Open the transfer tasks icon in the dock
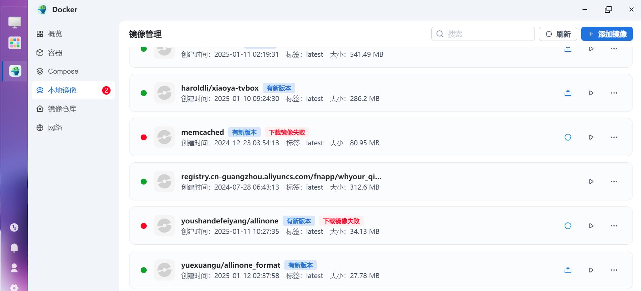Viewport: 641px width, 291px height. tap(14, 227)
